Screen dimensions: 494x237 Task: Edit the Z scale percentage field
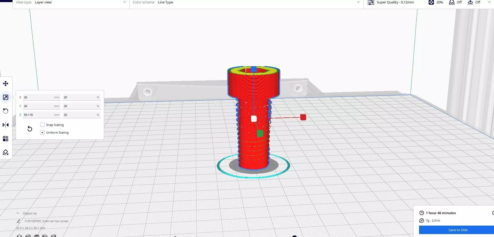tap(82, 115)
